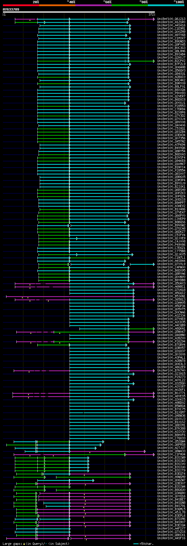Click the query name AV633709
Image resolution: width=187 pixels, height=546 pixels.
click(11, 9)
